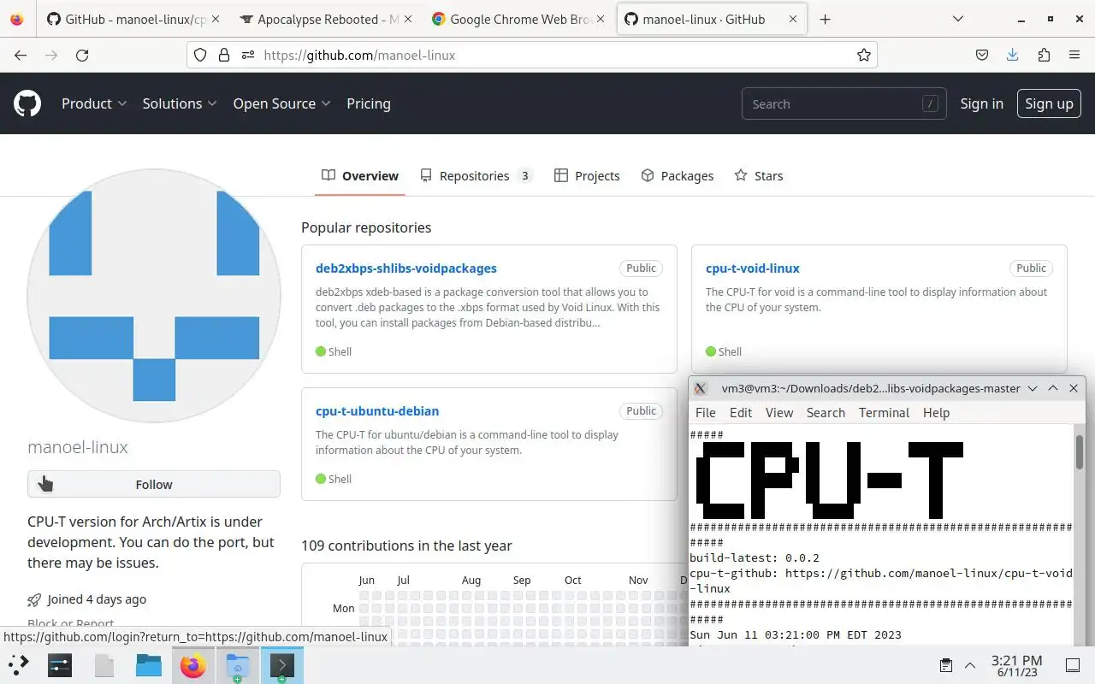The width and height of the screenshot is (1095, 684).
Task: Open the clipboard tray icon
Action: coord(946,665)
